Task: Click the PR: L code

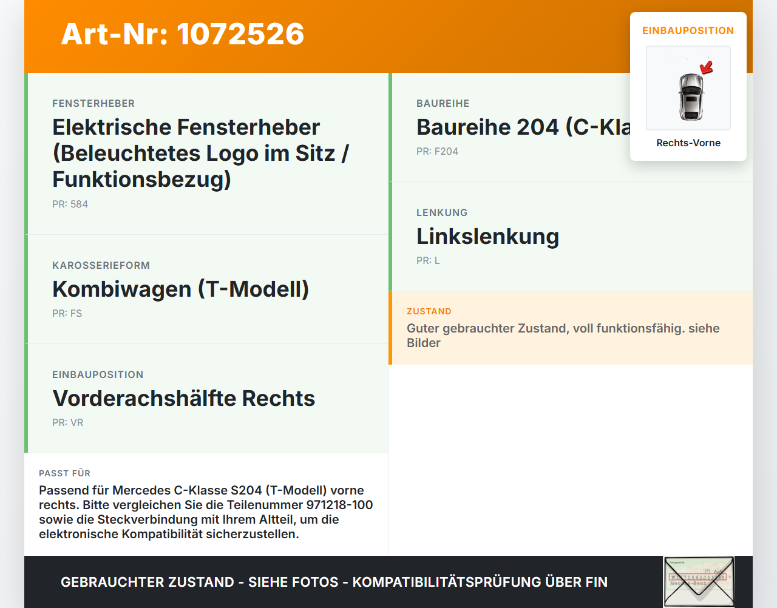Action: [x=428, y=260]
